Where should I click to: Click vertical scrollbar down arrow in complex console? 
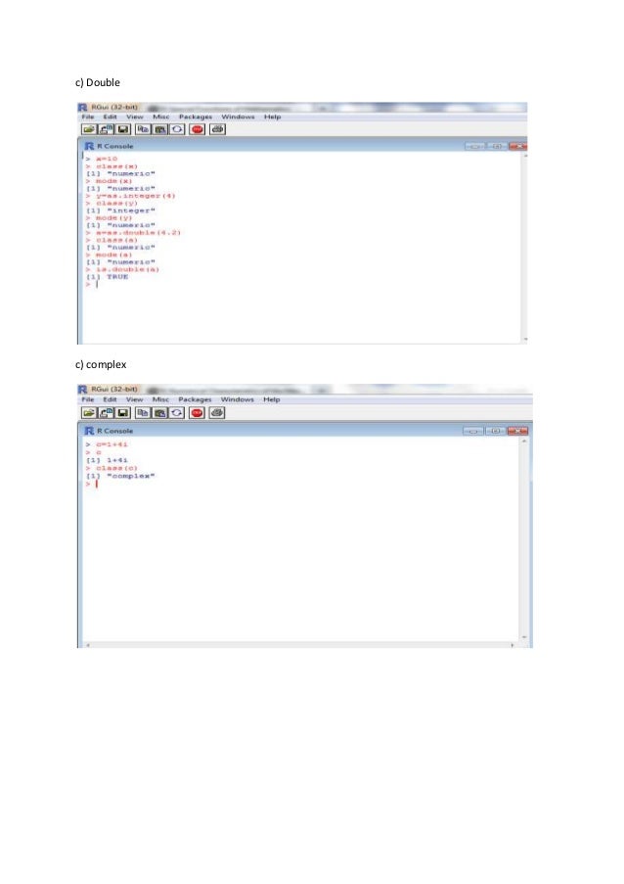point(524,637)
